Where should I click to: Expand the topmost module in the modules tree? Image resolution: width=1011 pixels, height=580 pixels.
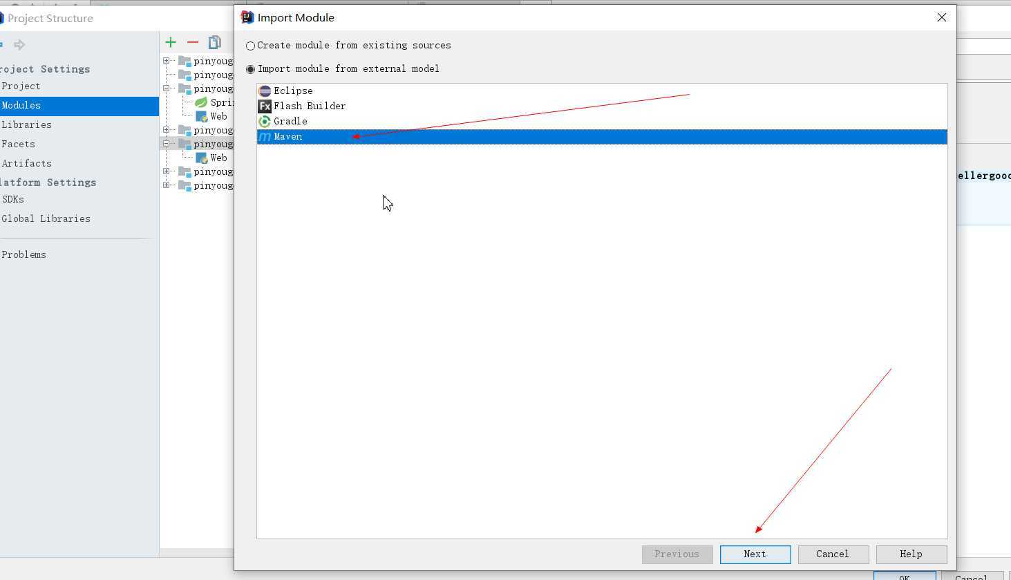pyautogui.click(x=167, y=61)
